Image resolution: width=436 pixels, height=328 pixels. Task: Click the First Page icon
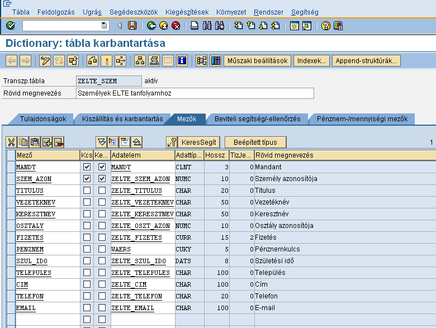pyautogui.click(x=238, y=26)
